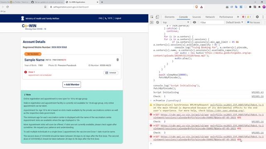The image size is (266, 149).
Task: Toggle the device toolbar icon in DevTools
Action: [x=157, y=17]
